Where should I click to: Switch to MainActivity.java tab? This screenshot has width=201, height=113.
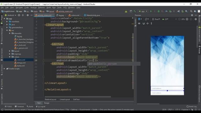[93, 15]
